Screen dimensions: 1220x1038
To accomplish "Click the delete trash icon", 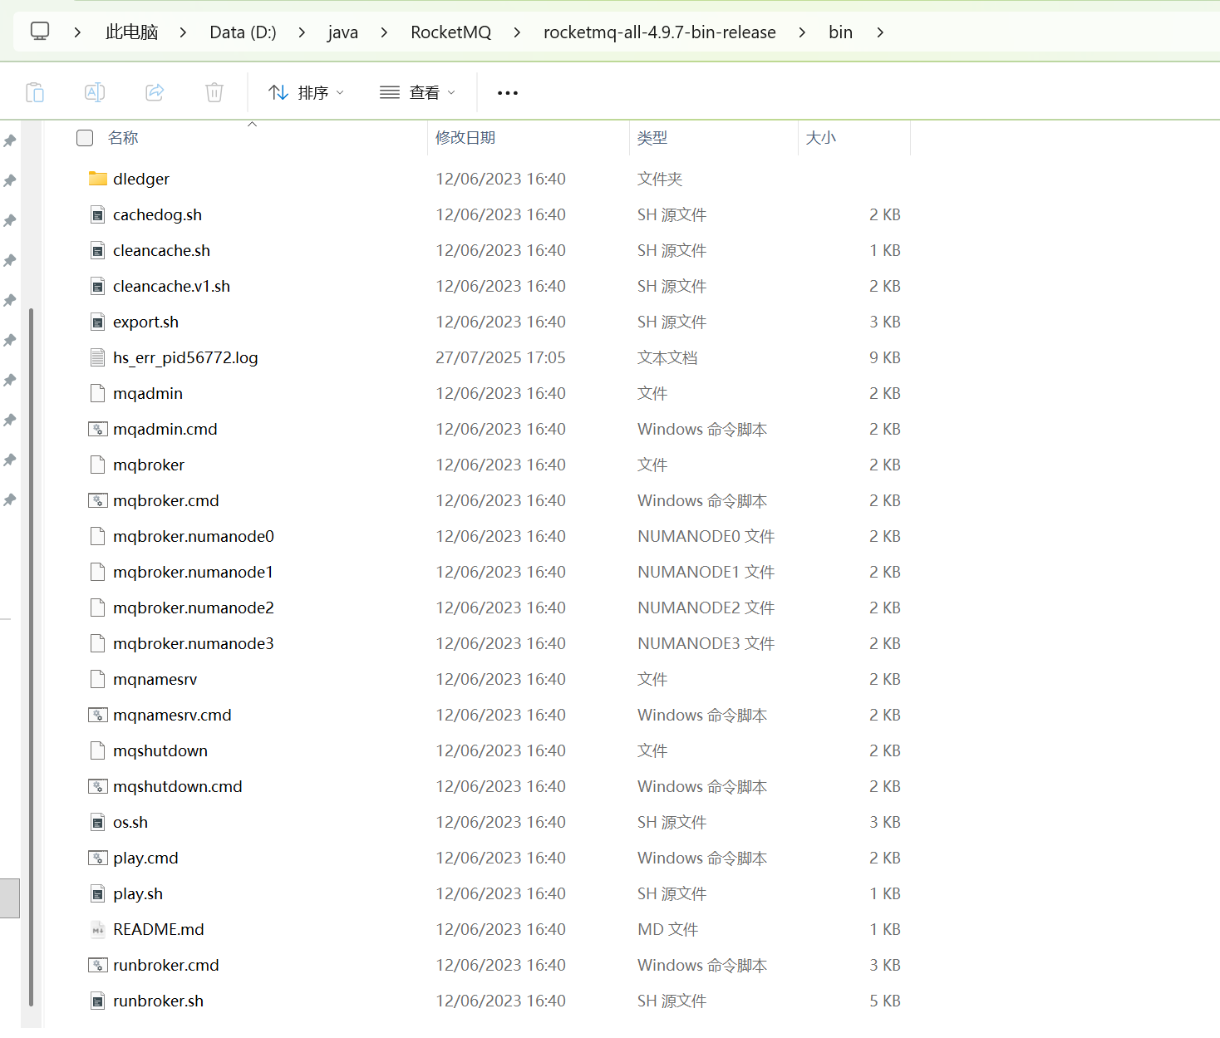I will pyautogui.click(x=214, y=92).
